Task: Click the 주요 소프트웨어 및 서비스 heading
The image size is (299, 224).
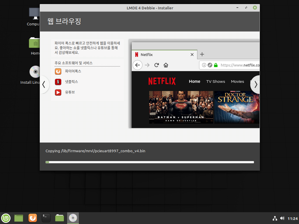Action: pos(74,63)
